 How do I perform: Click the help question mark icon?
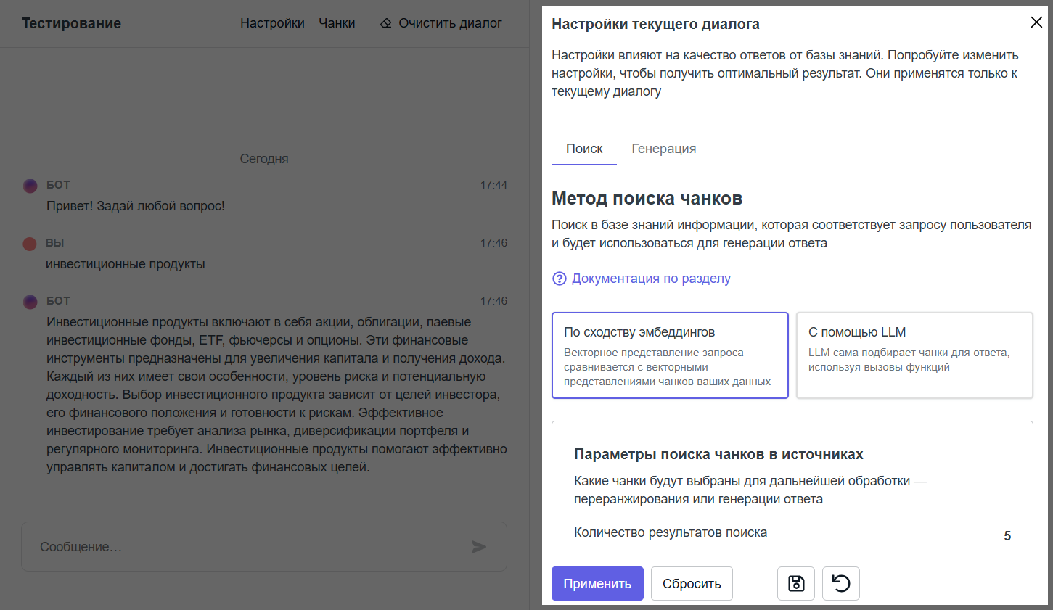(560, 279)
